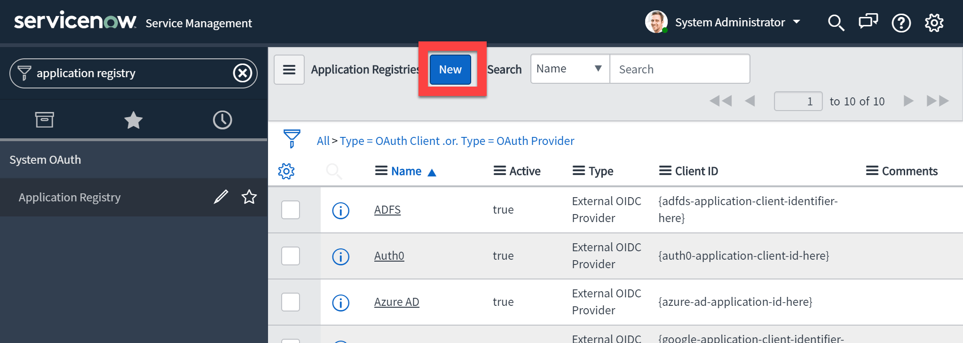Viewport: 963px width, 343px height.
Task: Click the ServiceNow logo
Action: (75, 21)
